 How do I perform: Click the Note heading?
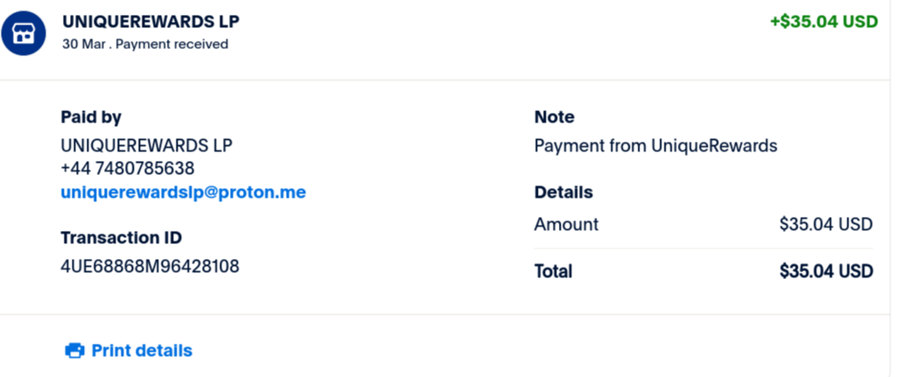pos(554,117)
